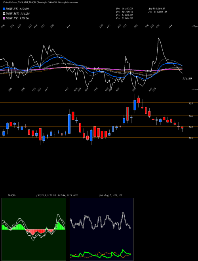Click the 'Avg V: 0.001 M' volume text
The height and width of the screenshot is (261, 198).
(x=156, y=9)
